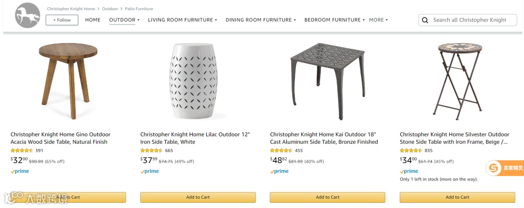Viewport: 524px width, 208px height.
Task: Click the Christopher Knight Home horse logo
Action: 27,15
